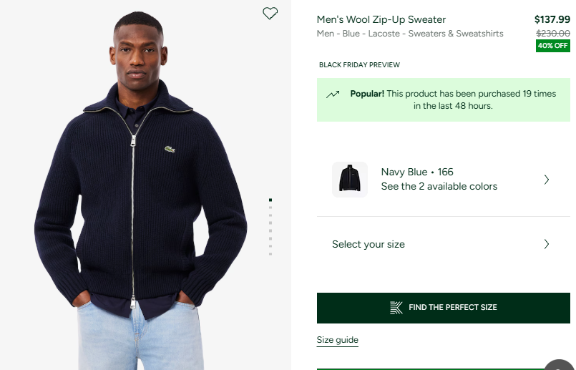
Task: Click the 40% OFF discount badge
Action: (x=553, y=47)
